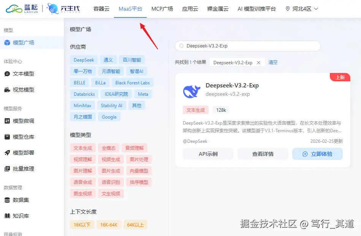Switch to the MaaS平台 tab

coord(130,9)
